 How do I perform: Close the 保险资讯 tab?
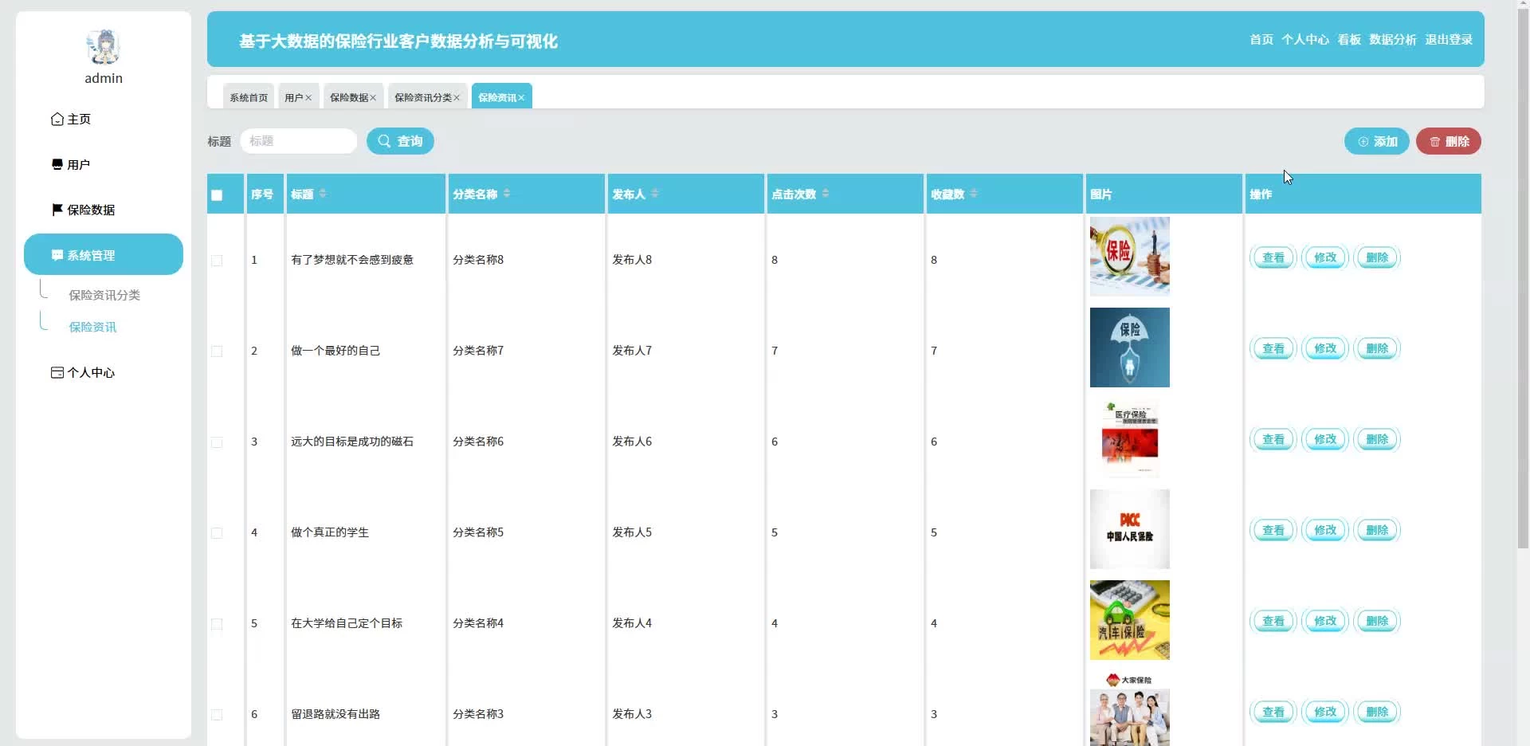click(x=521, y=98)
